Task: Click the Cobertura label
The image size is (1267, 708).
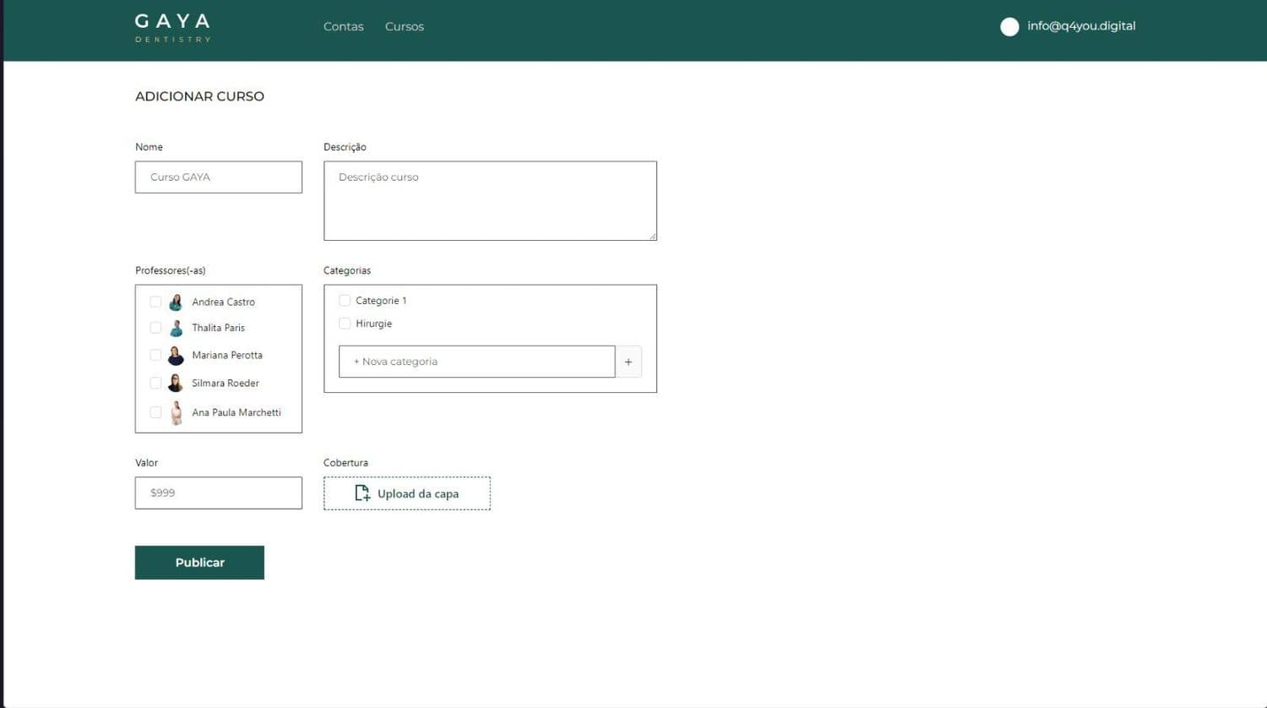Action: pyautogui.click(x=345, y=463)
